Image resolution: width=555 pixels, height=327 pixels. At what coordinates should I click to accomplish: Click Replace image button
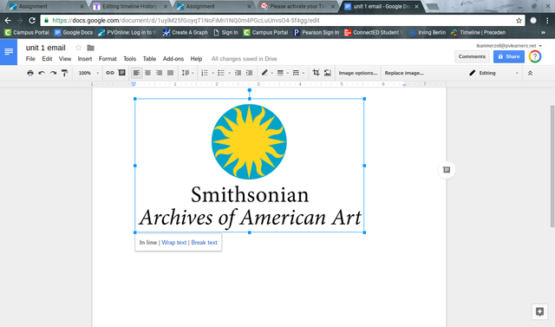click(404, 73)
